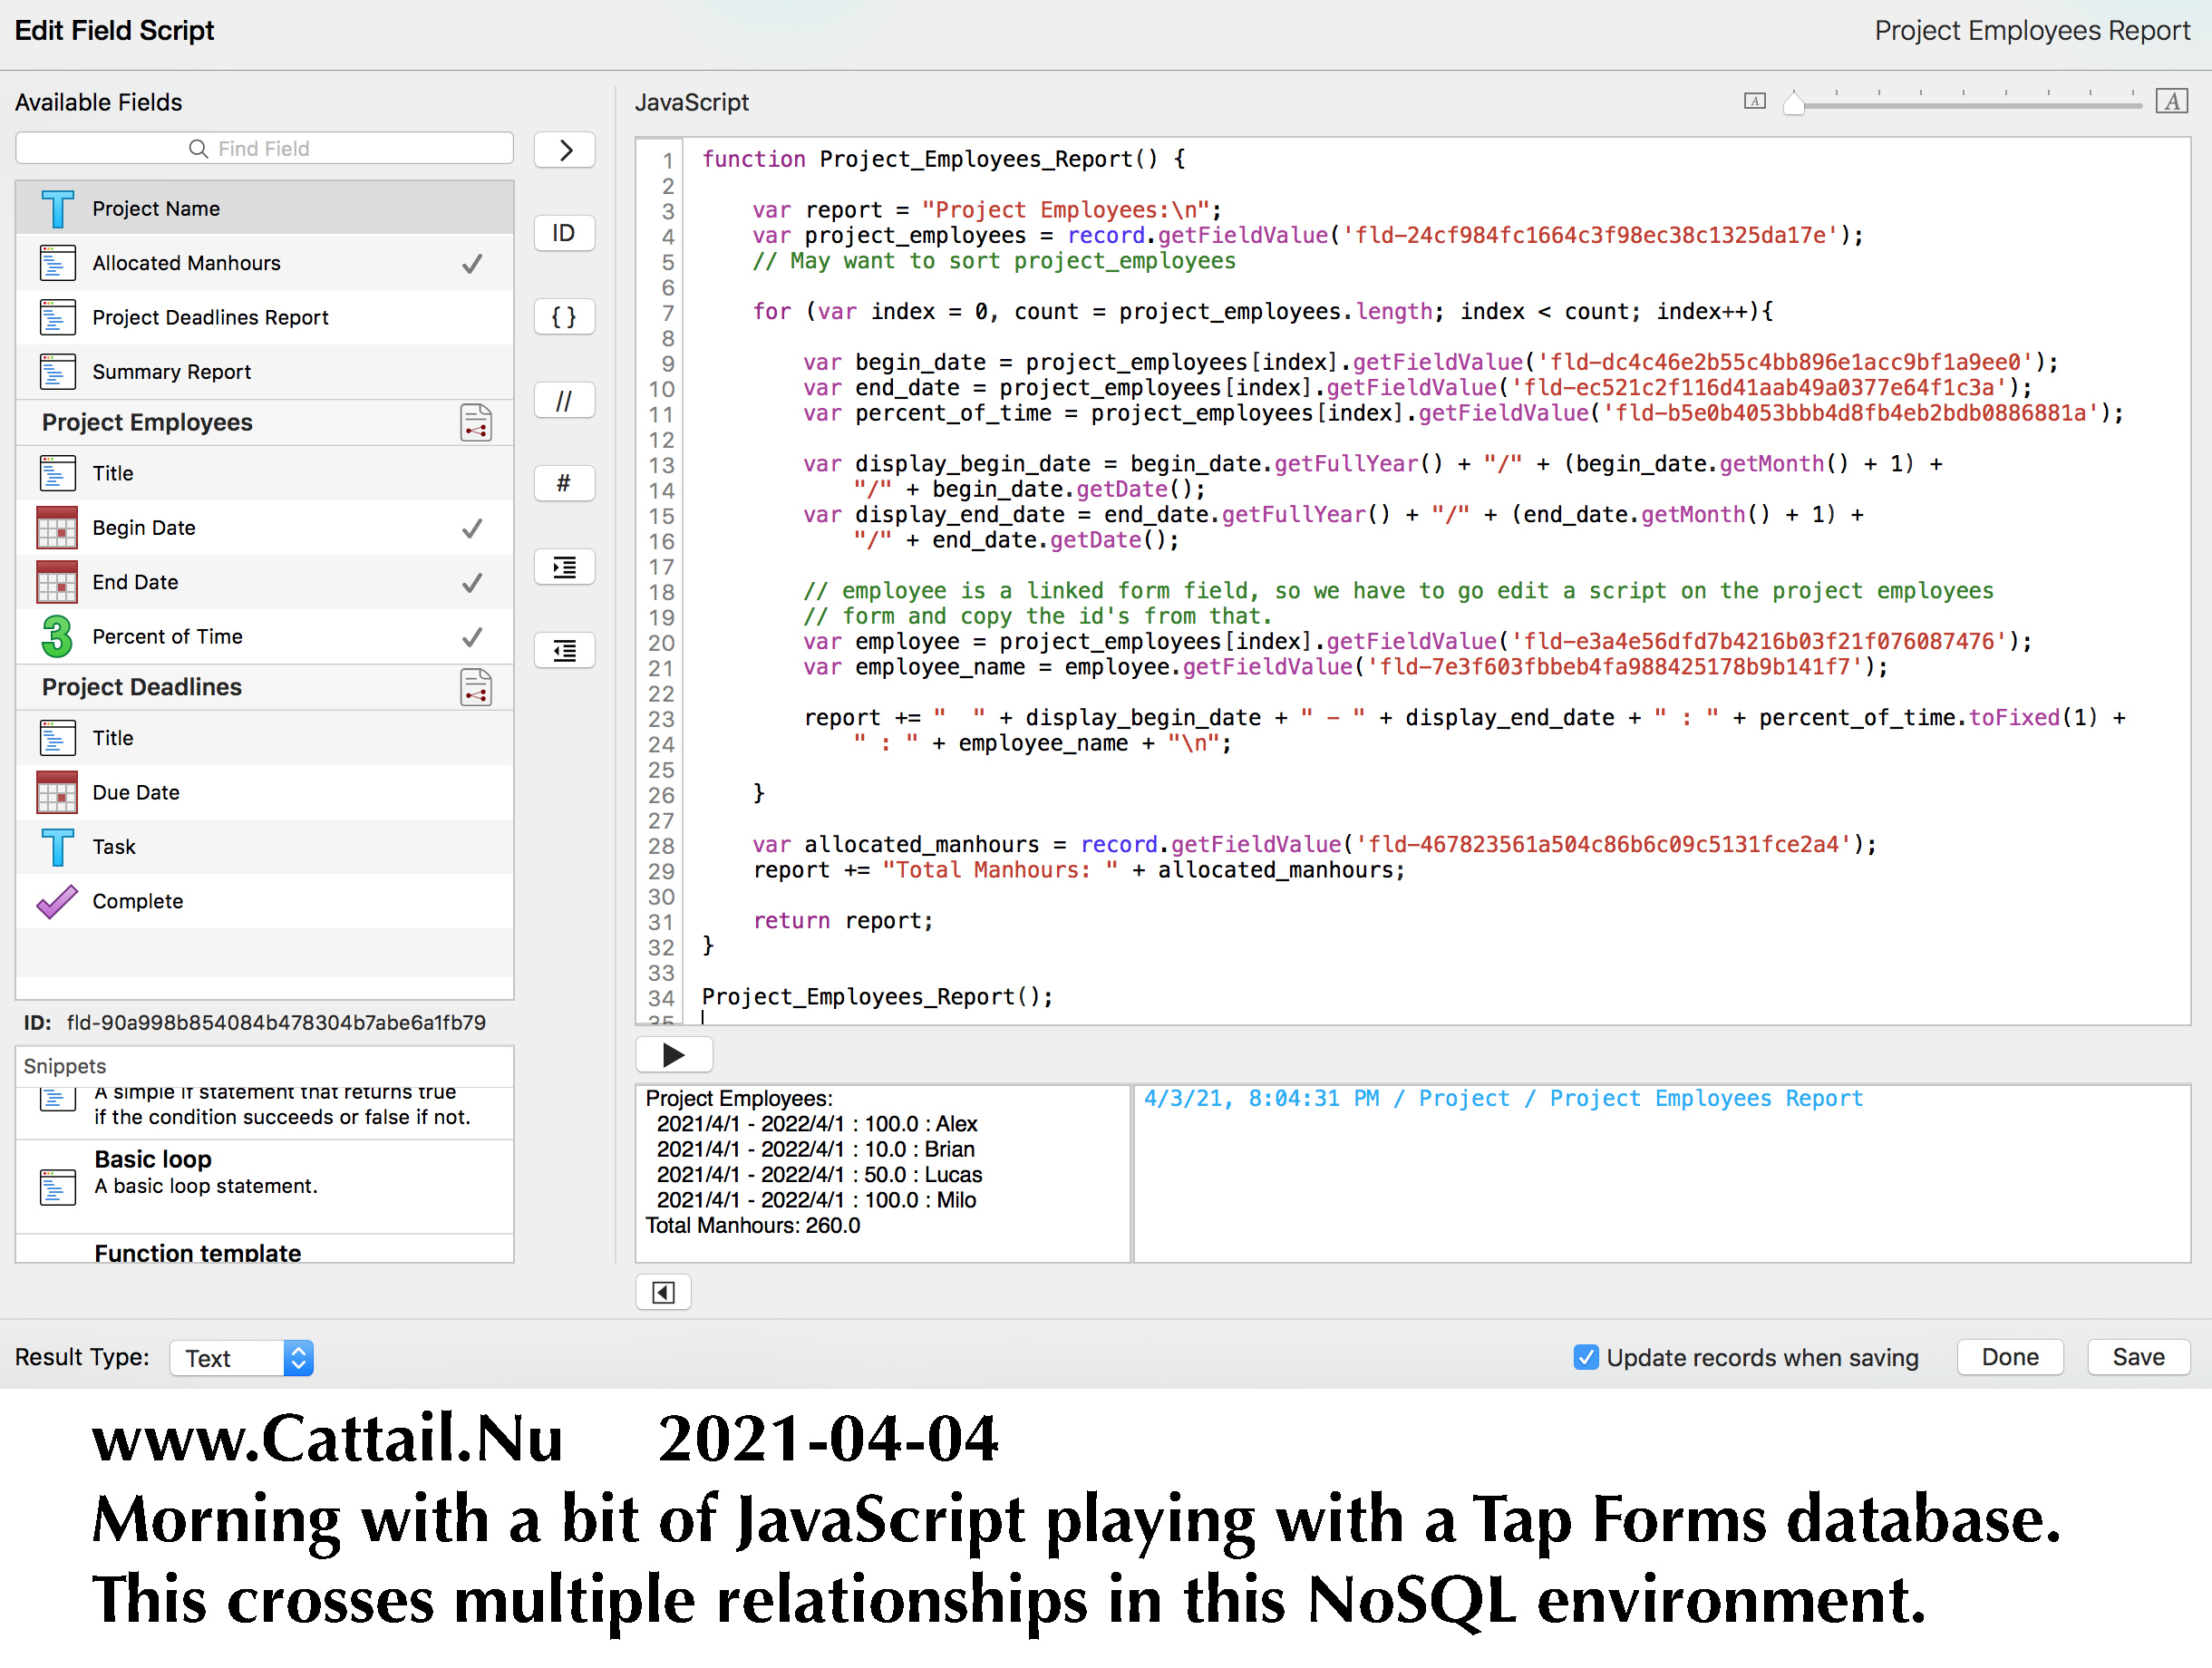Screen dimensions: 2212x1668
Task: Select the Basic loop snippet
Action: click(x=265, y=1187)
